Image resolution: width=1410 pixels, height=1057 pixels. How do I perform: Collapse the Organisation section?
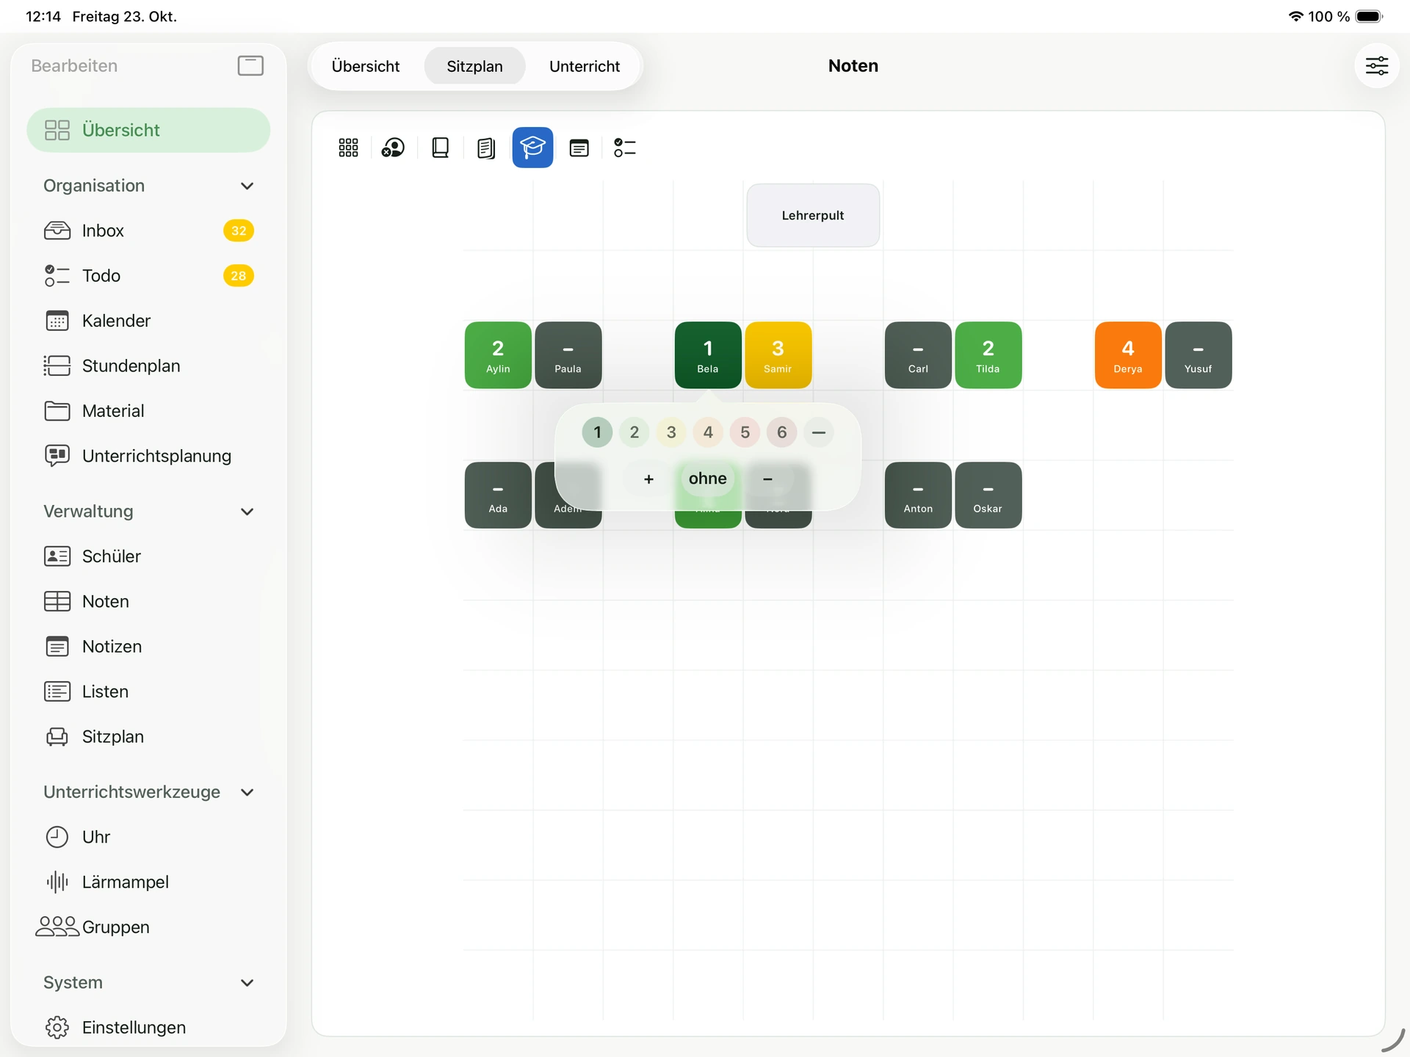(247, 186)
